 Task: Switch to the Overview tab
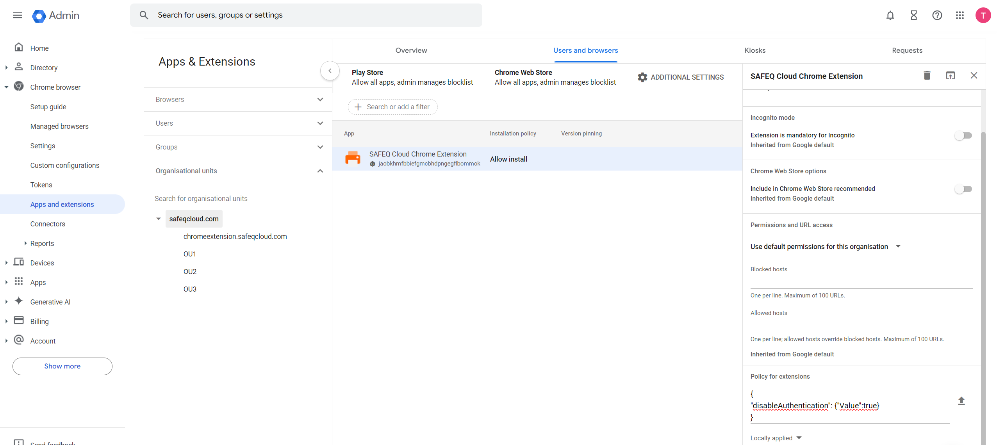point(411,50)
